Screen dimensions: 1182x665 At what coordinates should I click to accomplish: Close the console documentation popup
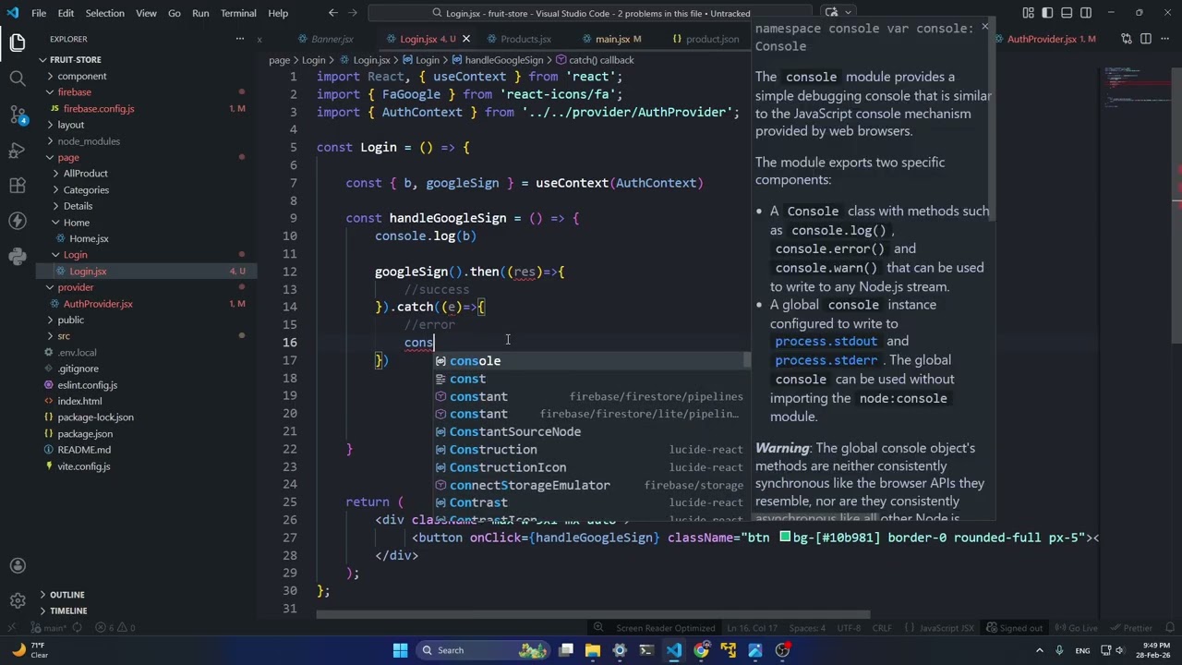985,27
